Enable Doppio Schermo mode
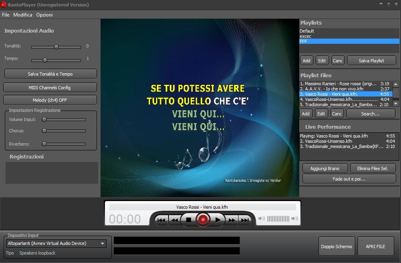Viewport: 401px width, 263px height. click(x=337, y=246)
